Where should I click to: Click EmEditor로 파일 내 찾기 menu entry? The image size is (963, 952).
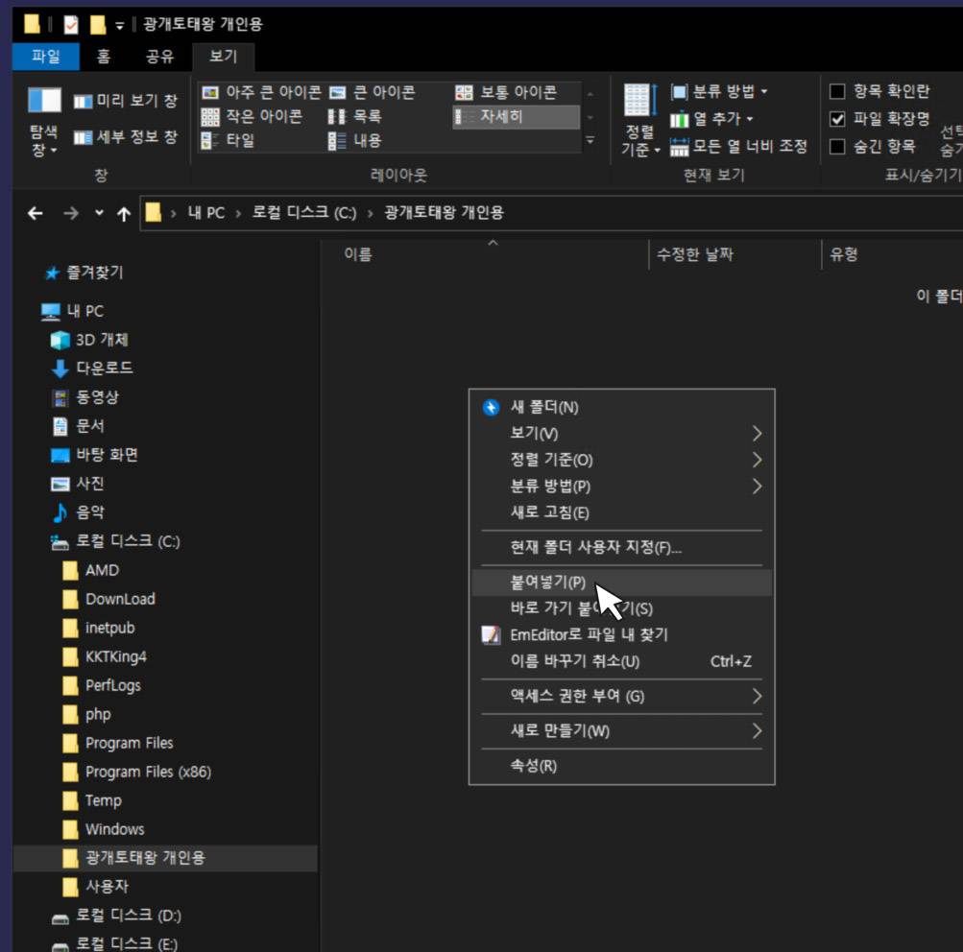click(x=589, y=634)
